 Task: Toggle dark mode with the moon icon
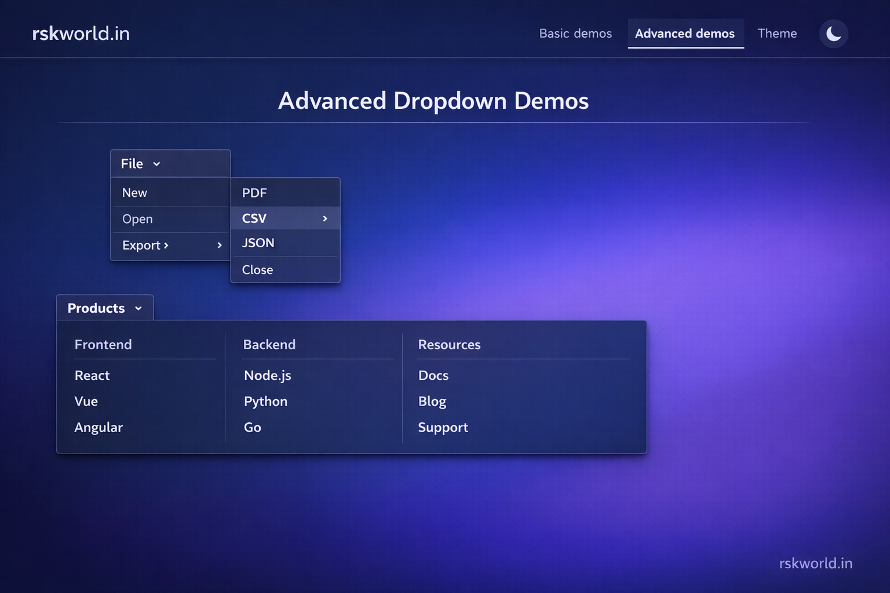(x=833, y=34)
